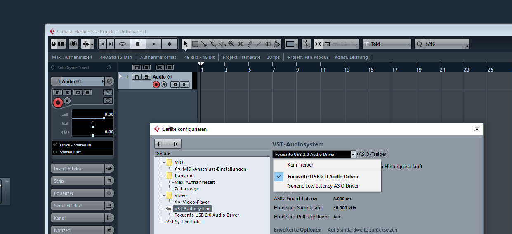
Task: Toggle the Constrain Delay Compensation button
Action: point(73,44)
